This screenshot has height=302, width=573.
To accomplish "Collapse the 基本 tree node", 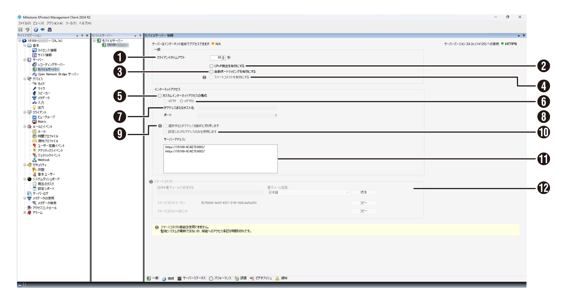I will (x=25, y=46).
